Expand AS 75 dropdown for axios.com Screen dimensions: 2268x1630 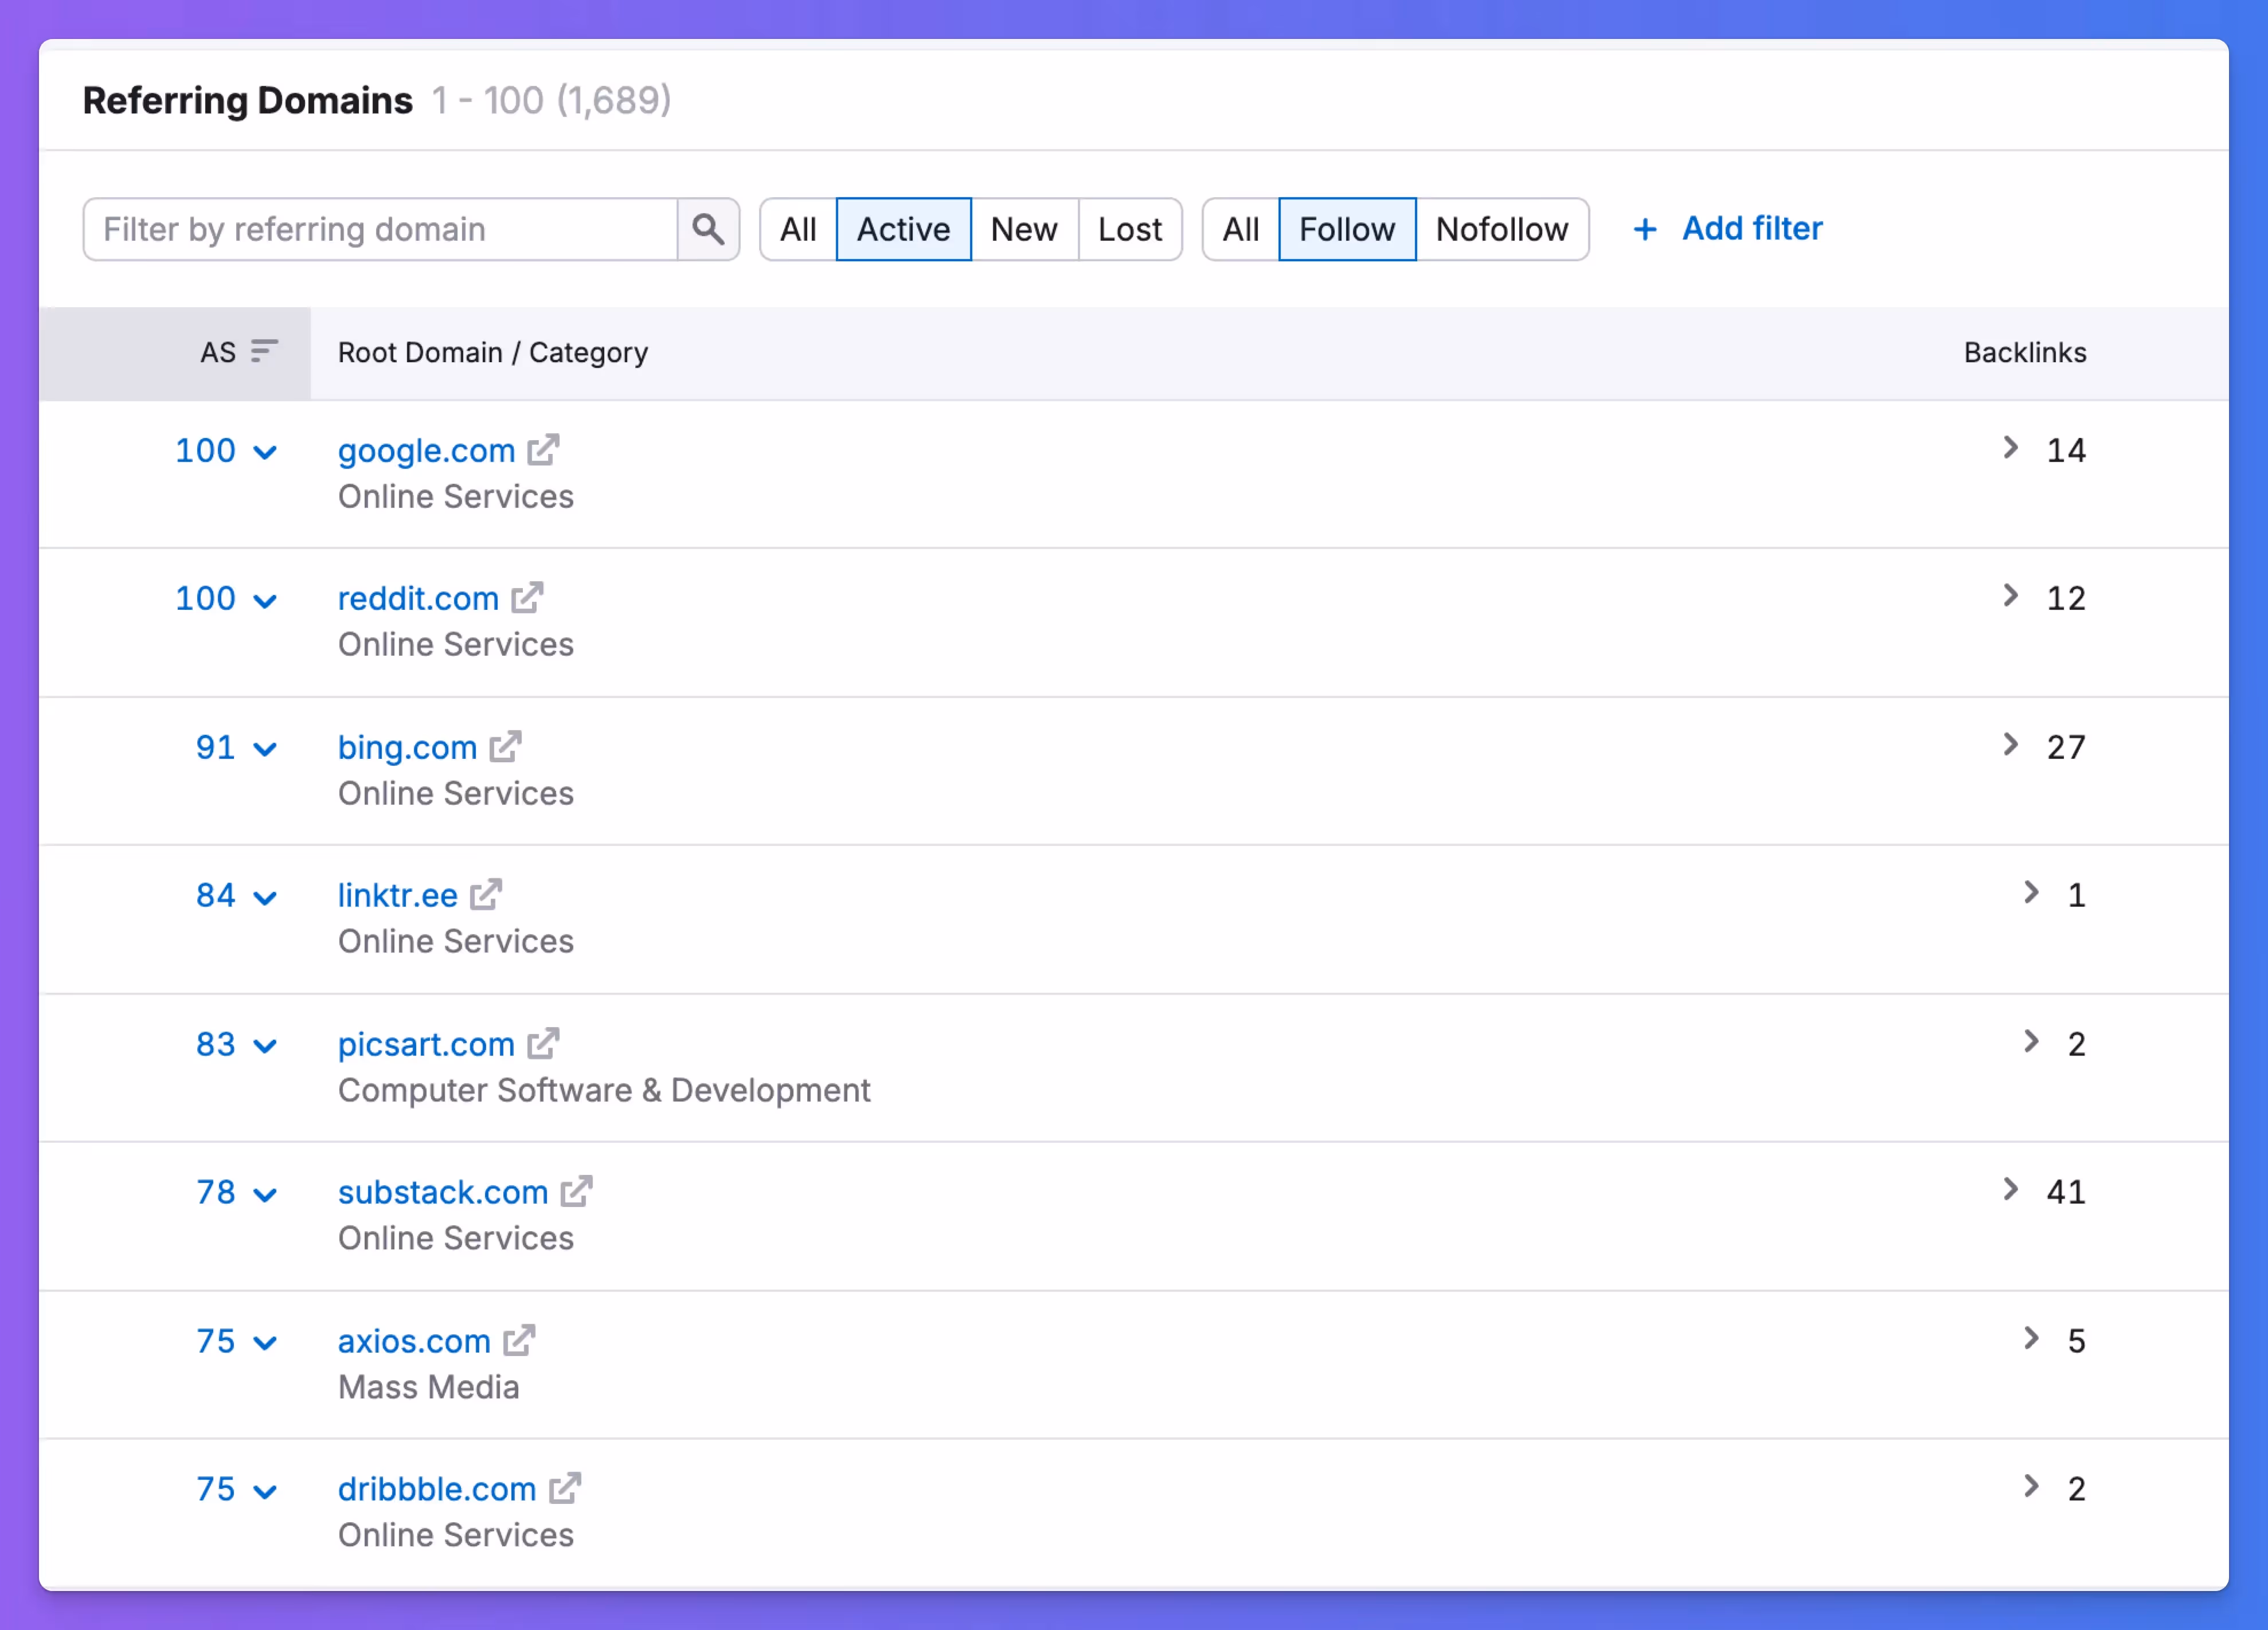265,1343
